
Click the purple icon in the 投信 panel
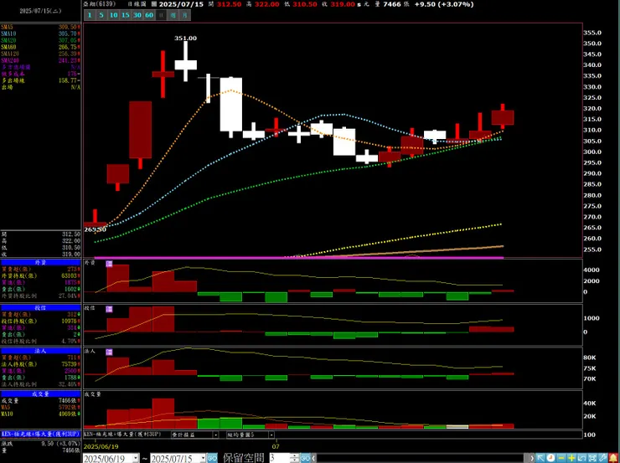pyautogui.click(x=110, y=309)
